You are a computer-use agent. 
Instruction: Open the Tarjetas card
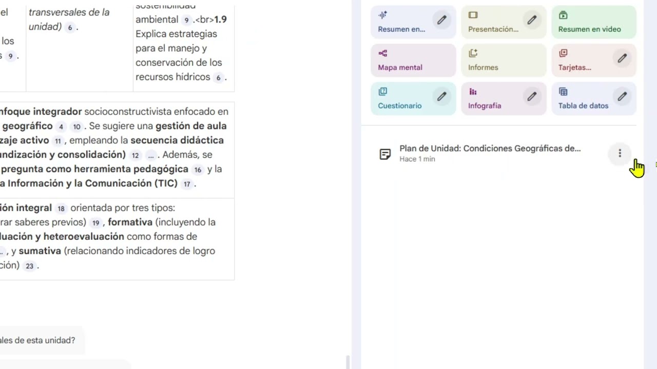point(594,60)
